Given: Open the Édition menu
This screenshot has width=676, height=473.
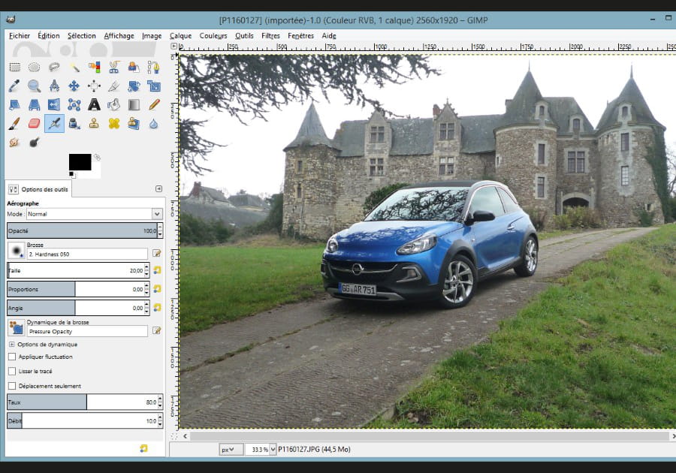Looking at the screenshot, I should point(49,36).
